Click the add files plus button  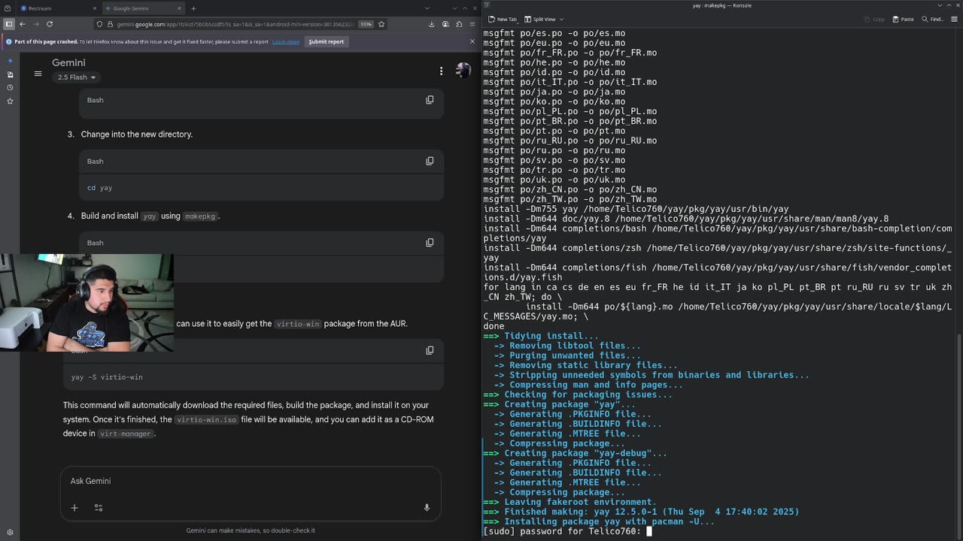click(74, 508)
